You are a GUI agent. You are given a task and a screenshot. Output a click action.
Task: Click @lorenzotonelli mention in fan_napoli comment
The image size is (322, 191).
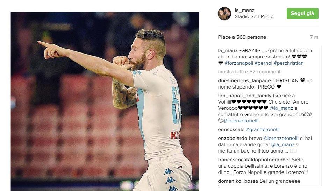click(x=241, y=121)
